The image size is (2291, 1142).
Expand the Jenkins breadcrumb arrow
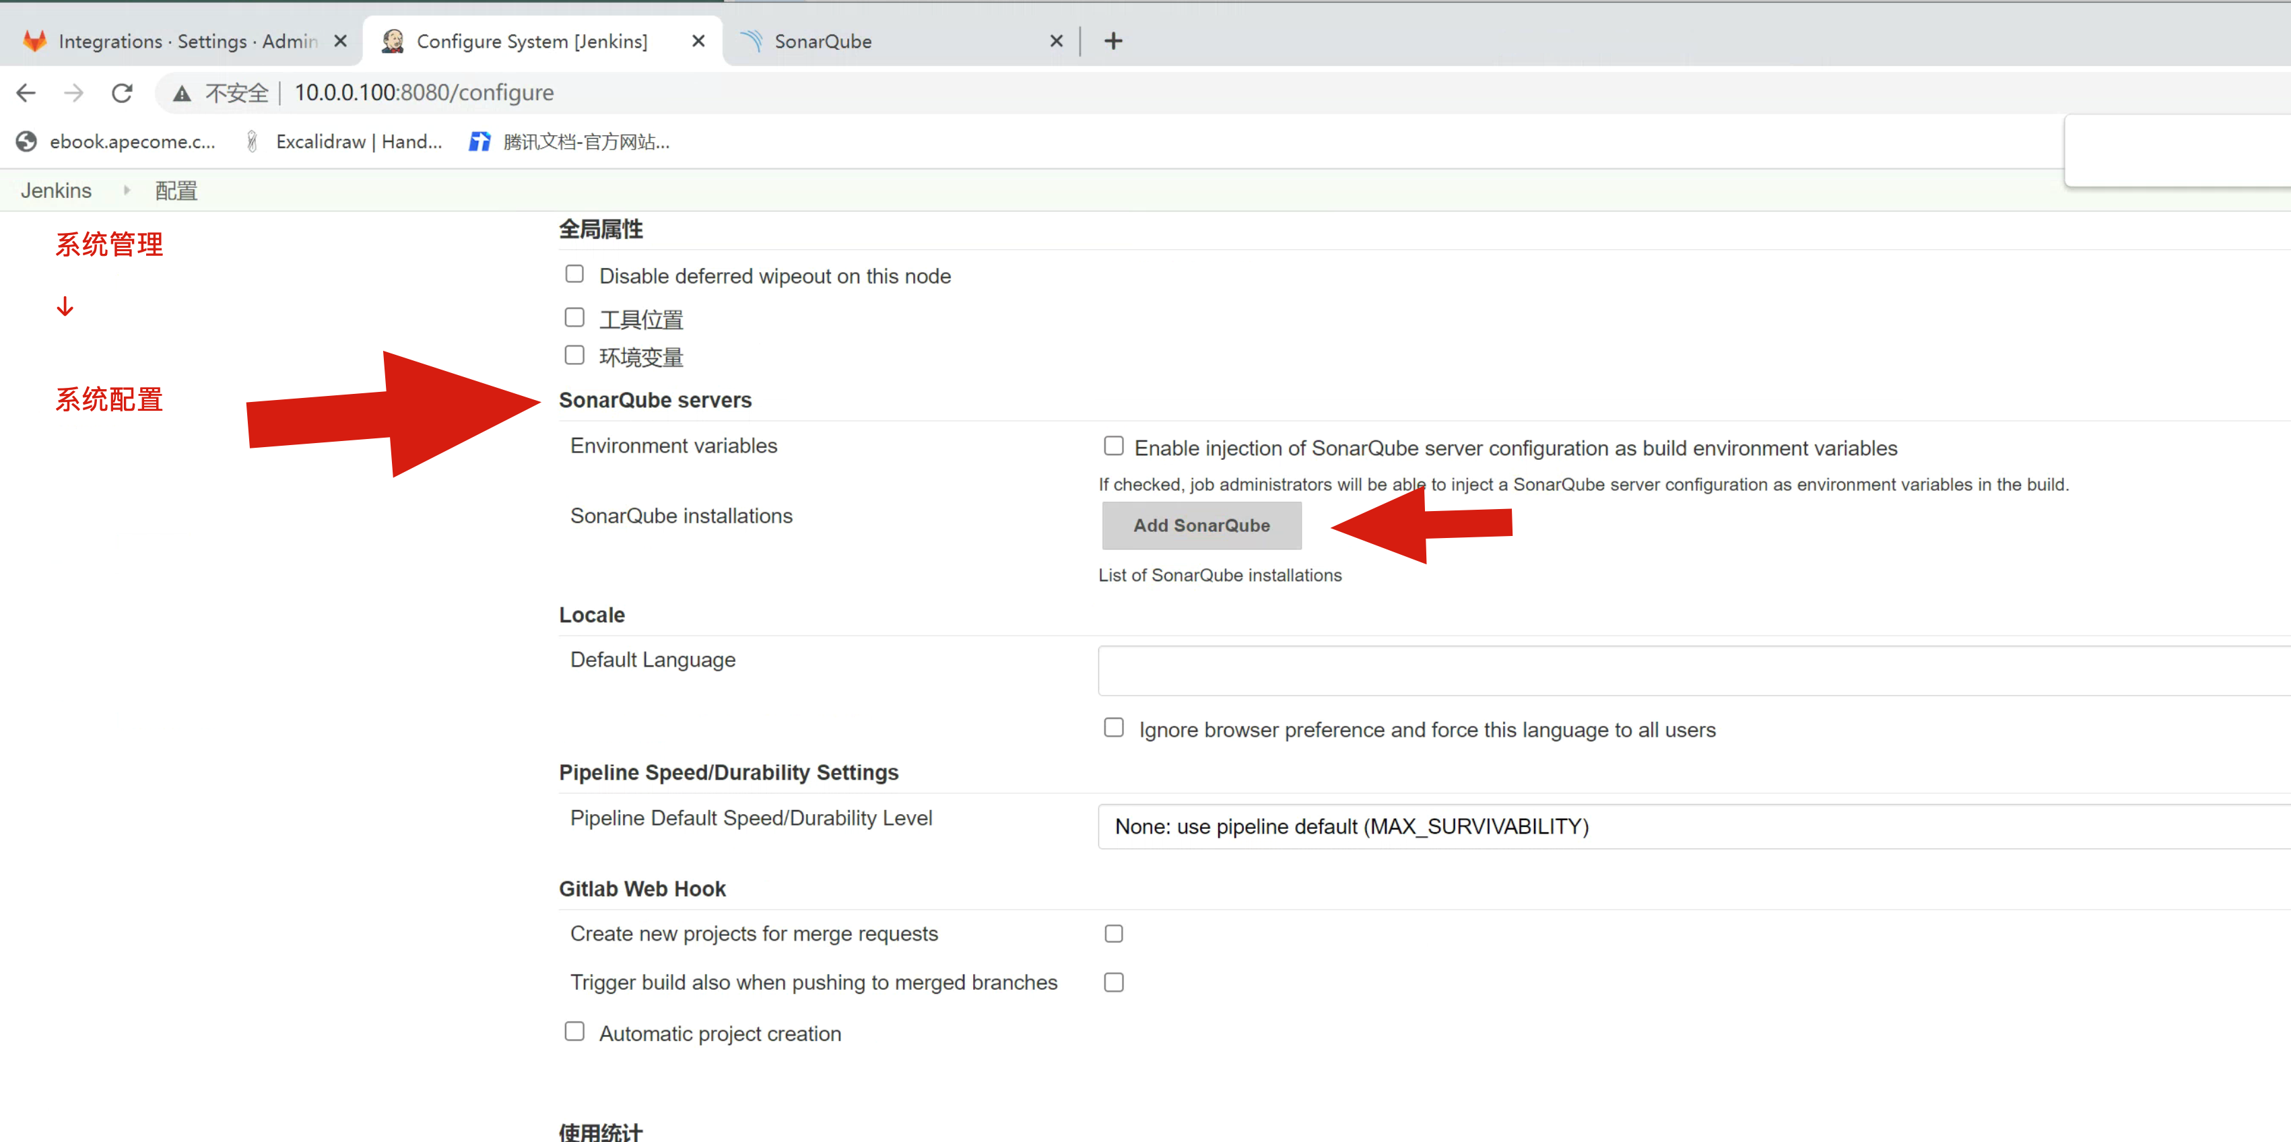coord(127,191)
